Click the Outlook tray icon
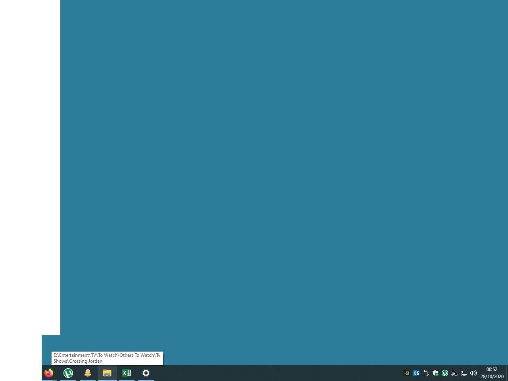 [416, 373]
